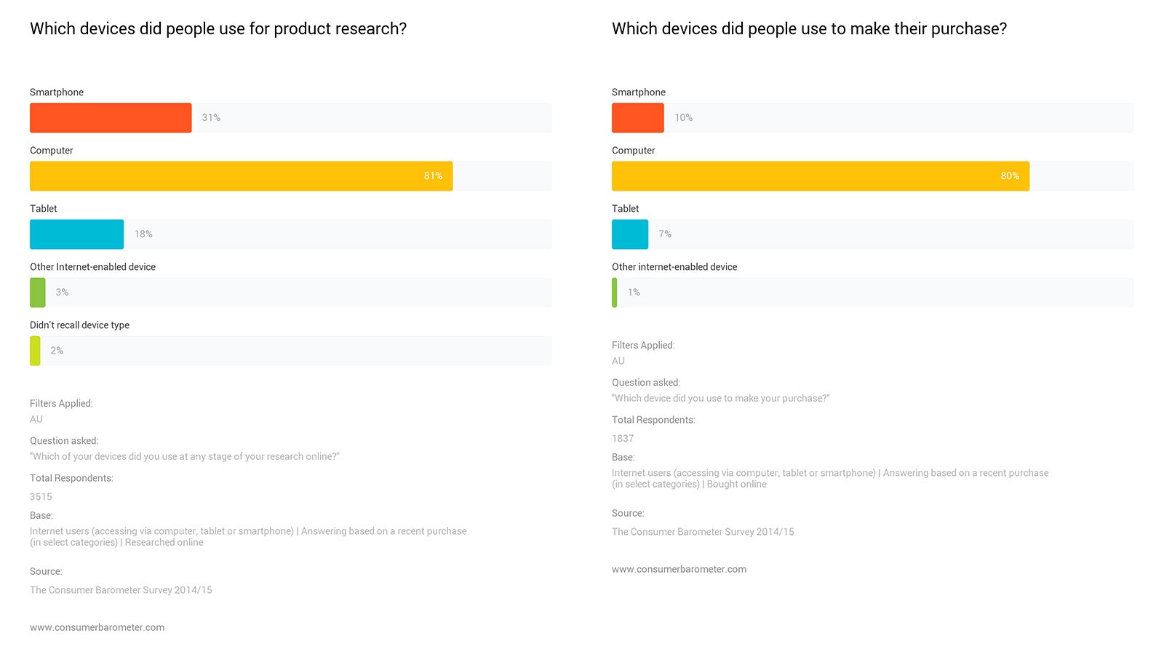Viewport: 1164px width, 668px height.
Task: Click the 31% label beside the Smartphone bar
Action: [211, 118]
